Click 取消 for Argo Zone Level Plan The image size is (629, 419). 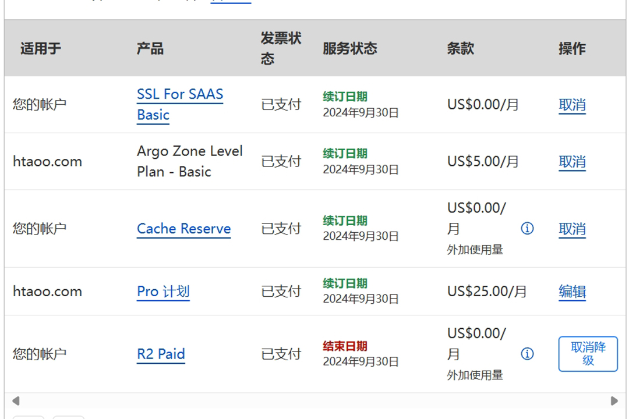(x=572, y=162)
